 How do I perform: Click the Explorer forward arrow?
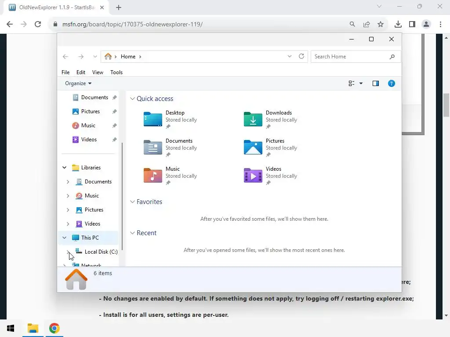(81, 57)
